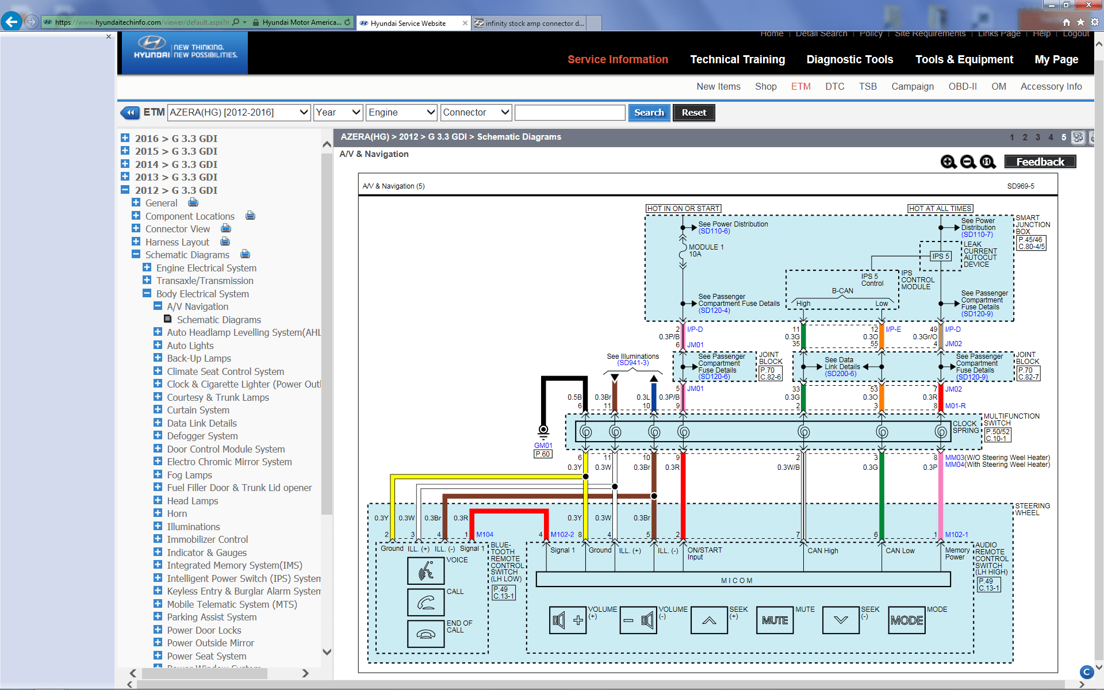Switch to the DTC section
1104x690 pixels.
pyautogui.click(x=834, y=86)
